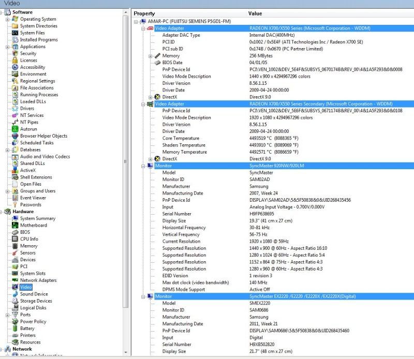Select the System Directories folder icon
Screen dimensions: 414x359
coord(15,26)
